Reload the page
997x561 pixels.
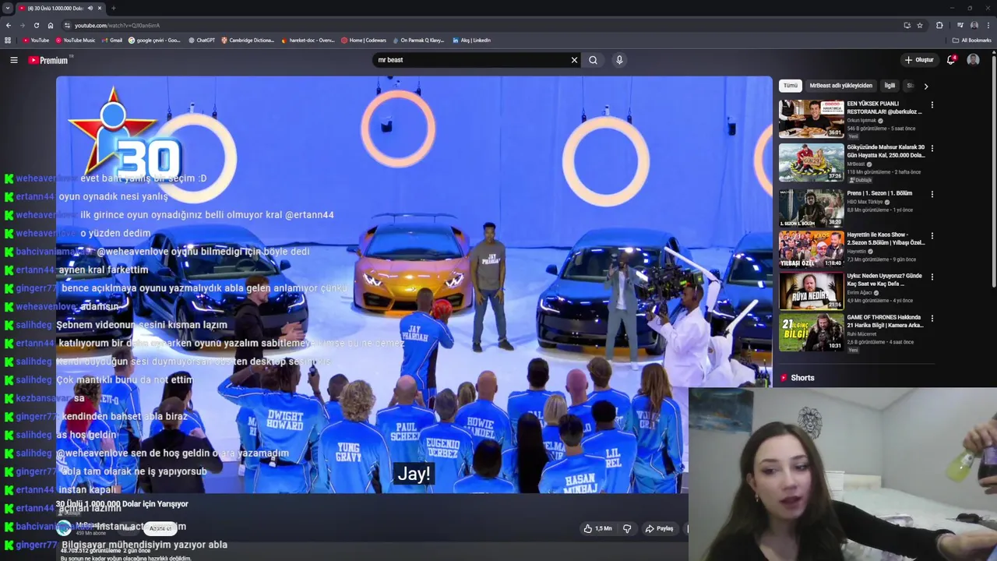[x=36, y=25]
